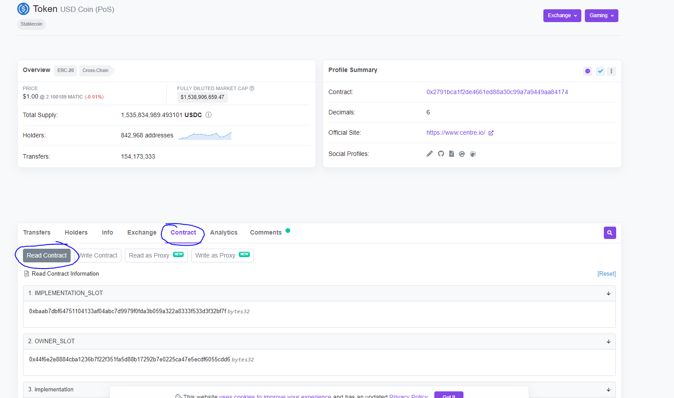Expand the implementation row arrow
The height and width of the screenshot is (398, 674).
[609, 390]
